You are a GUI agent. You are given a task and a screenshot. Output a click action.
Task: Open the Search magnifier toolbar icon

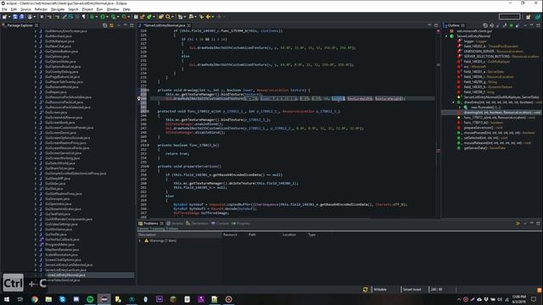pos(168,17)
